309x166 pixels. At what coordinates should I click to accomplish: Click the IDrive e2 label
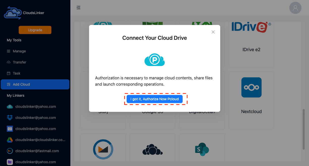coord(251,50)
